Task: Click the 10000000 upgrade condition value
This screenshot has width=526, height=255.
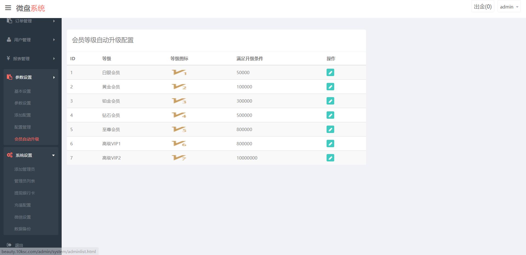Action: (x=247, y=158)
